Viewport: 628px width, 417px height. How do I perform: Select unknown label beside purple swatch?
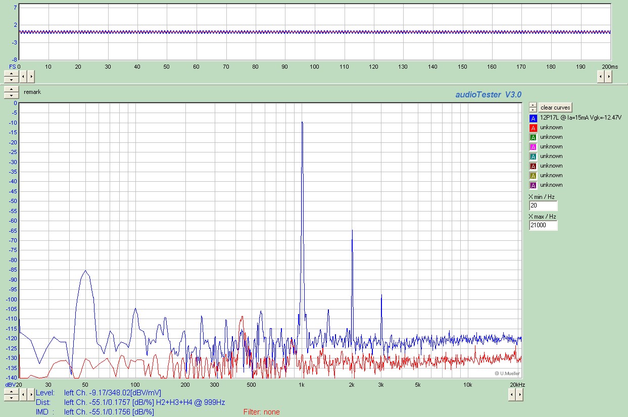(x=551, y=185)
